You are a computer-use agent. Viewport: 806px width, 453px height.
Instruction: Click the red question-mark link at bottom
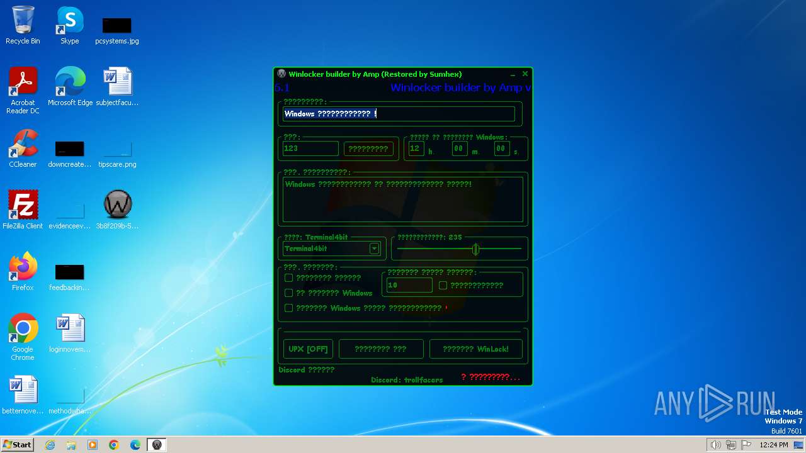click(491, 377)
